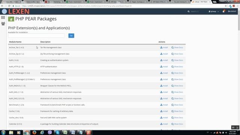Open Viber from the taskbar
The image size is (240, 135).
pos(50,132)
